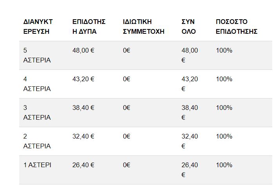273x188 pixels.
Task: Select the 5 ΑΣΤΕΡΙΑ row label
Action: click(37, 55)
